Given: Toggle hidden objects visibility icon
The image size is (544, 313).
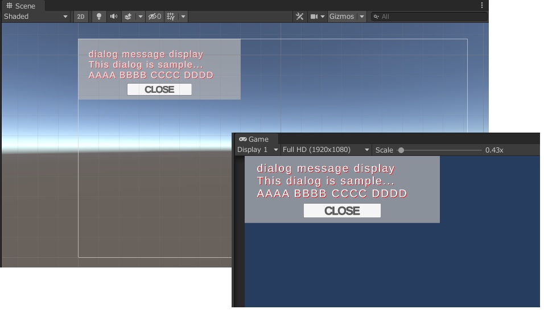Looking at the screenshot, I should (154, 17).
